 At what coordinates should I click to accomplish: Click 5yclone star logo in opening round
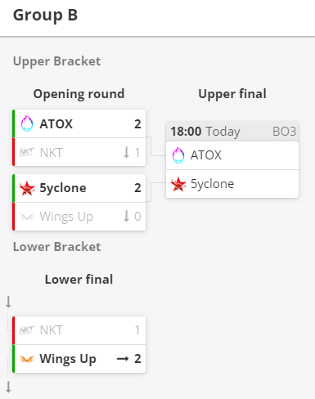27,188
